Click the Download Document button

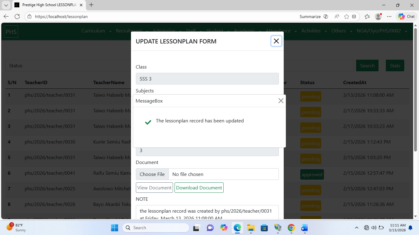pyautogui.click(x=199, y=188)
